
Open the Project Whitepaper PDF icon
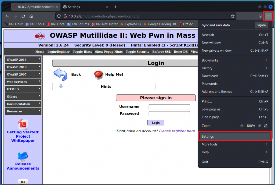click(23, 124)
